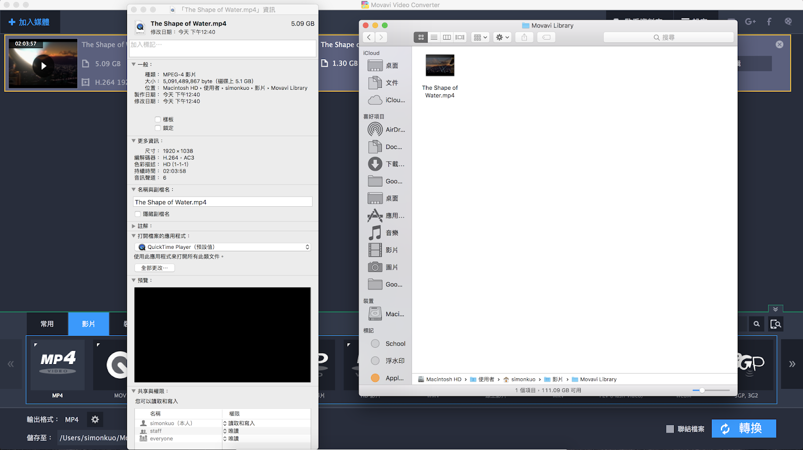803x450 pixels.
Task: Collapse the 共享與權限 section
Action: coord(133,391)
